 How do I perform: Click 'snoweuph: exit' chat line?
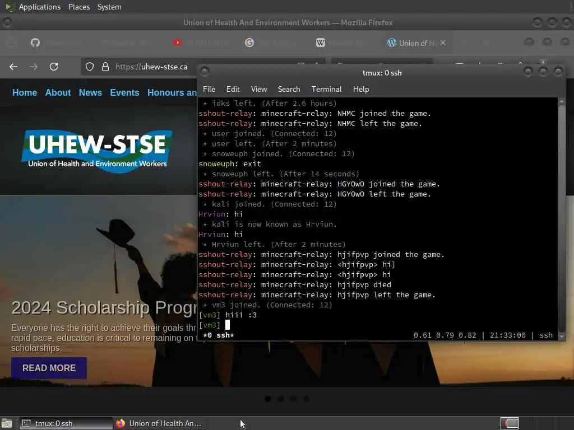pos(230,164)
